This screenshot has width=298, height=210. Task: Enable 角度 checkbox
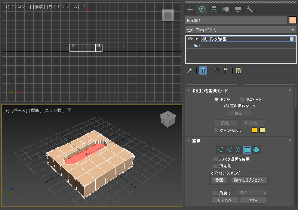(x=215, y=193)
